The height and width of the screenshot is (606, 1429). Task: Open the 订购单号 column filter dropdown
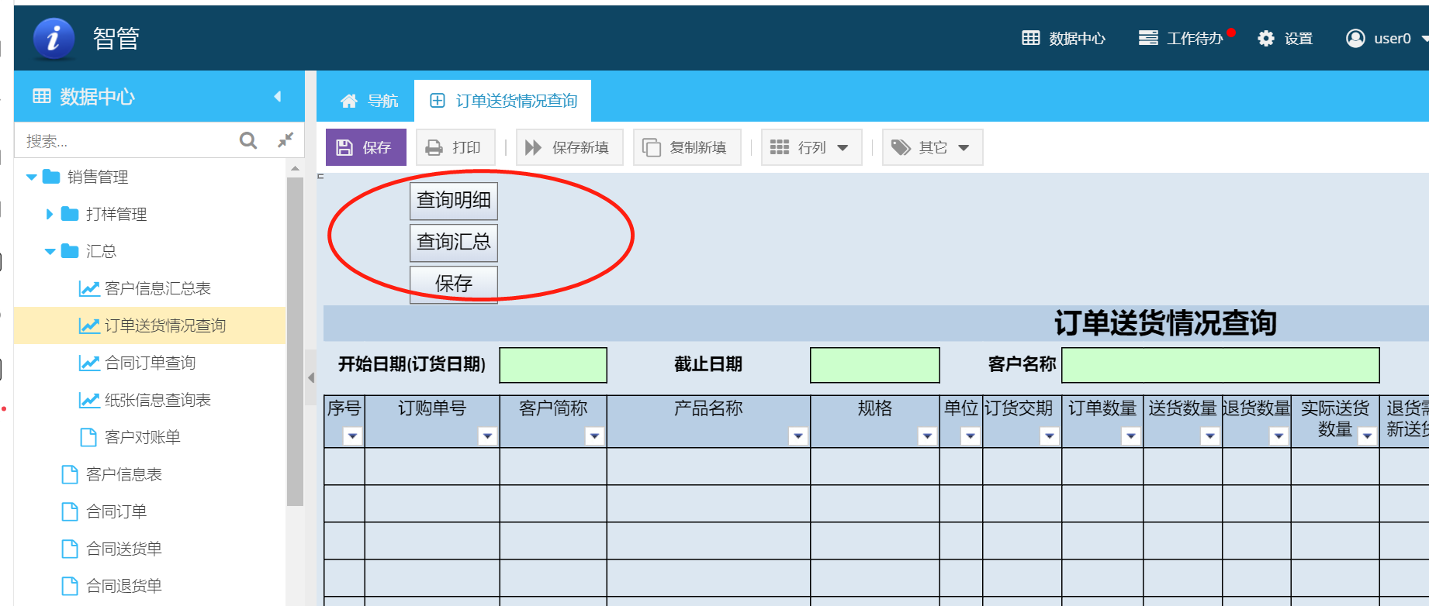(487, 436)
